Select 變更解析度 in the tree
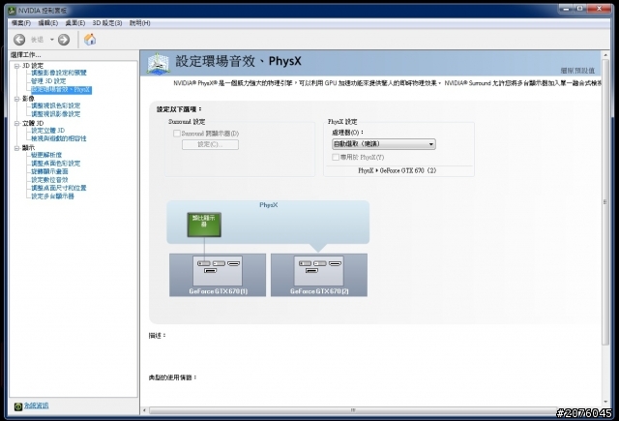Viewport: 619px width, 421px height. click(x=46, y=155)
